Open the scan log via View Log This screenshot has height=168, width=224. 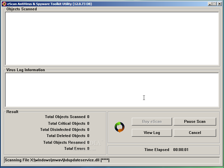coord(152,133)
